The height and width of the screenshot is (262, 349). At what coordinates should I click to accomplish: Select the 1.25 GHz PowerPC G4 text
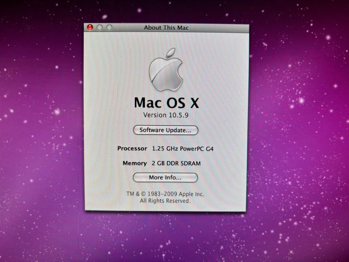(x=183, y=148)
